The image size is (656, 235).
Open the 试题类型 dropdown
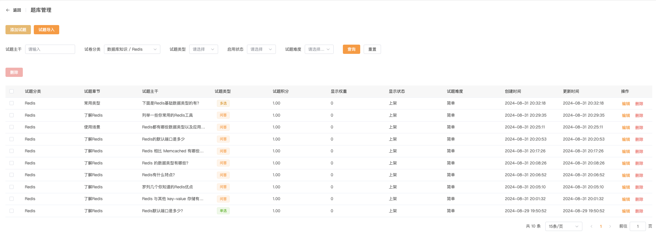[x=204, y=49]
